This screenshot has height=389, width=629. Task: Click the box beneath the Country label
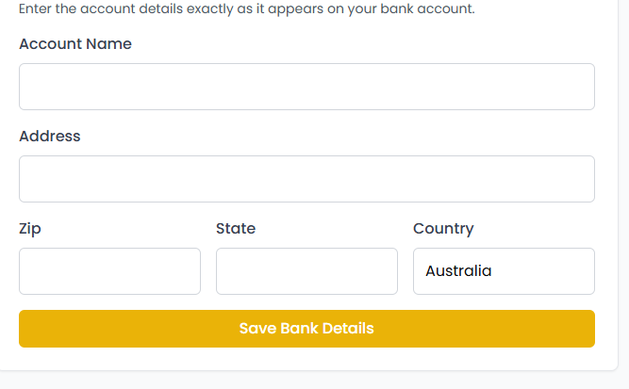click(x=504, y=271)
